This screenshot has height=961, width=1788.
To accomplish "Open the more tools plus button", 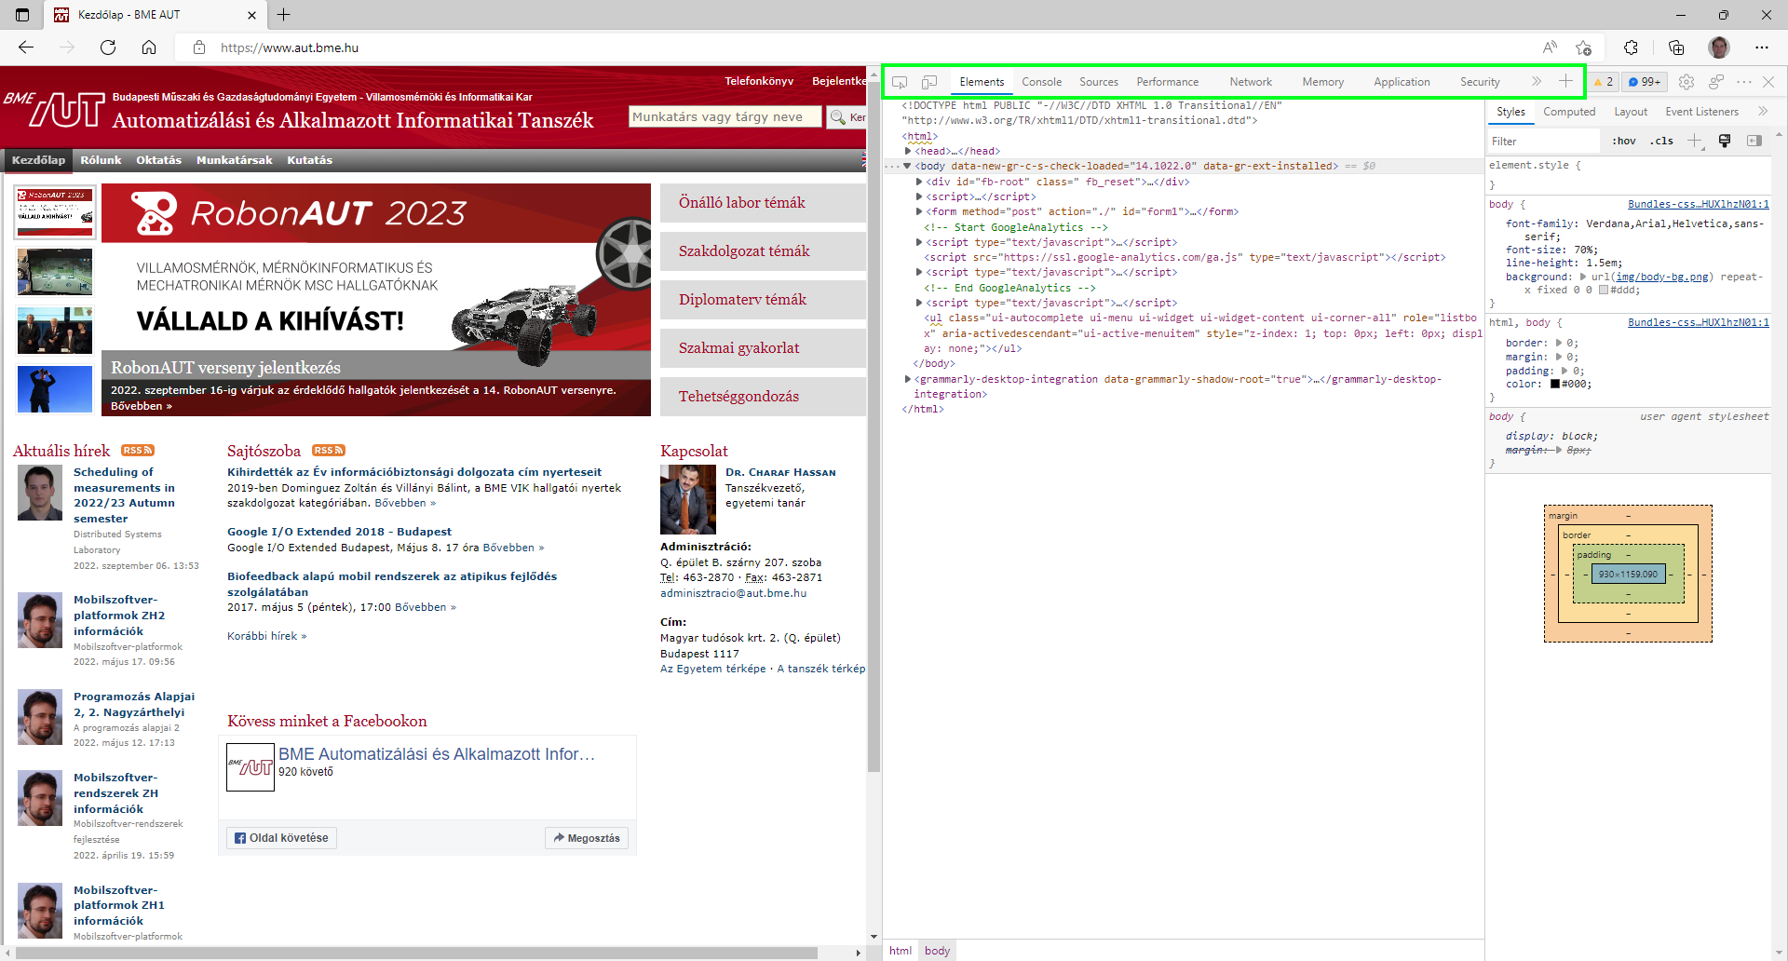I will 1565,81.
